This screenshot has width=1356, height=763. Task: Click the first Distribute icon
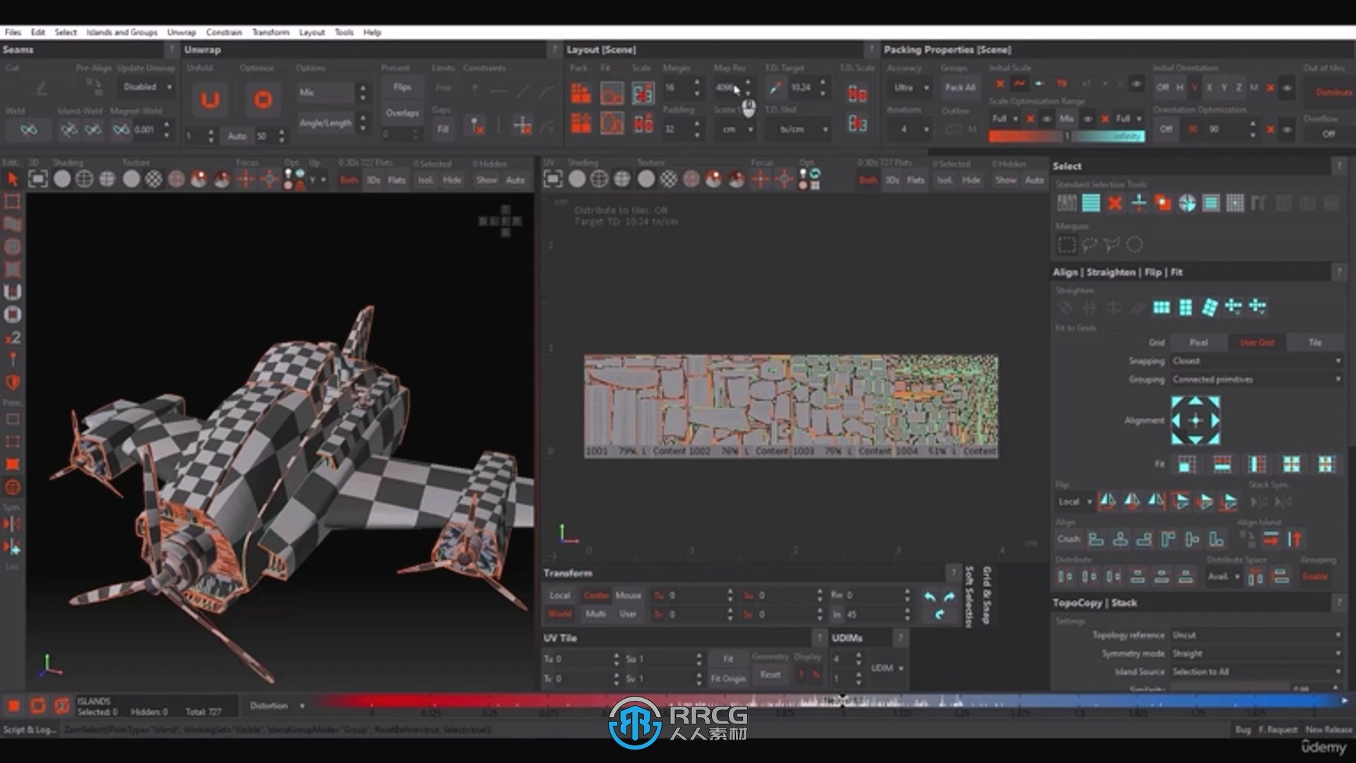point(1065,577)
